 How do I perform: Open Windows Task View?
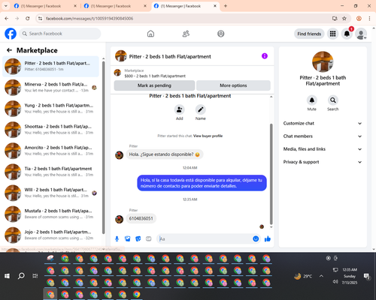(35, 276)
